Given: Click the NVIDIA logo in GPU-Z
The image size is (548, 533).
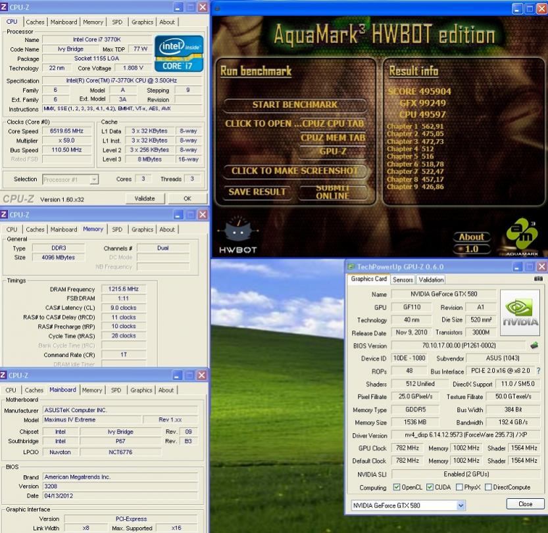Looking at the screenshot, I should [520, 312].
